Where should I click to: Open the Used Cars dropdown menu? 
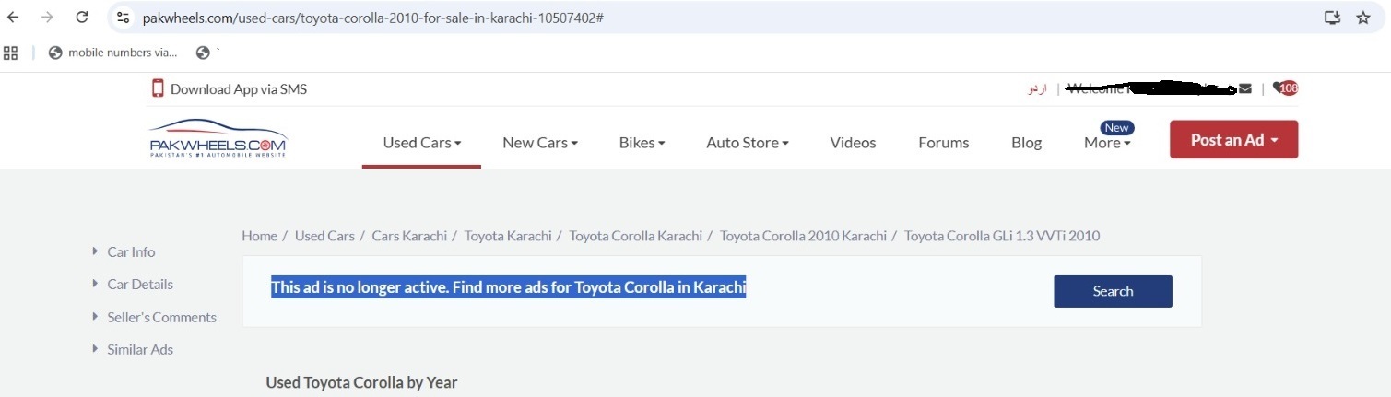click(x=421, y=143)
